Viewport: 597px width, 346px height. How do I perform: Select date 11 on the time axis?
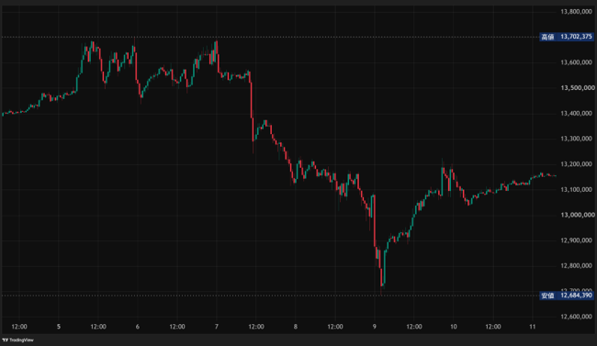[x=533, y=327]
